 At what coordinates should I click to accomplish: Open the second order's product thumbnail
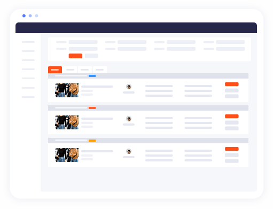(67, 122)
